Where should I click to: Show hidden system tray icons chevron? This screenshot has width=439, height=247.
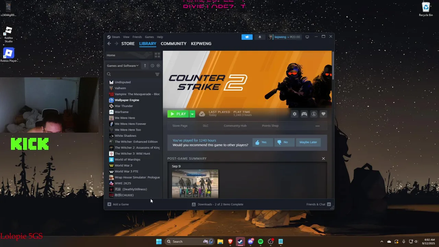click(x=382, y=242)
